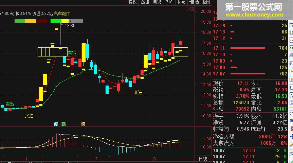Click the diamond icon above the price axis
Viewport: 293px width, 163px height.
[187, 9]
